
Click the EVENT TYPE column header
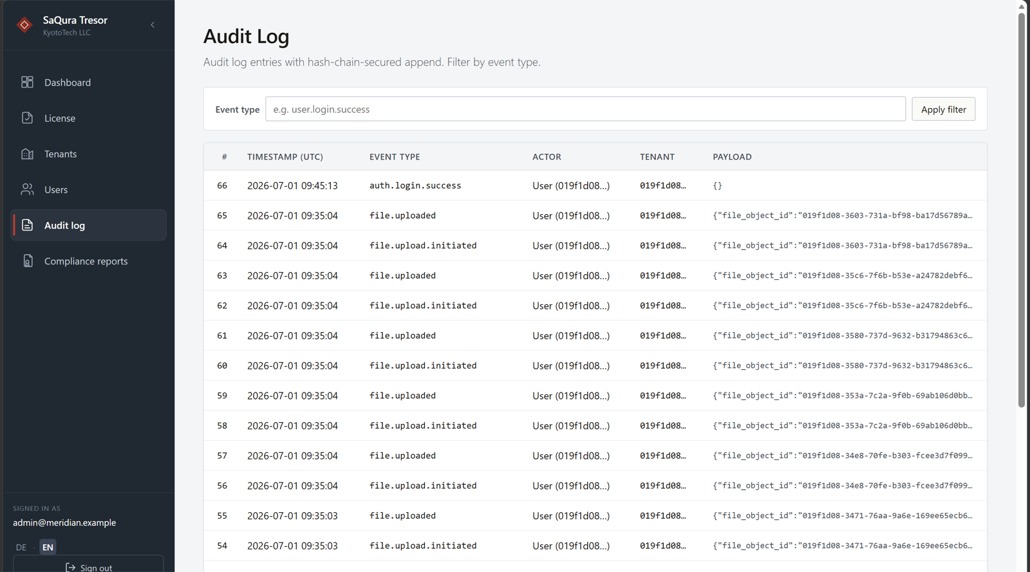(x=395, y=157)
